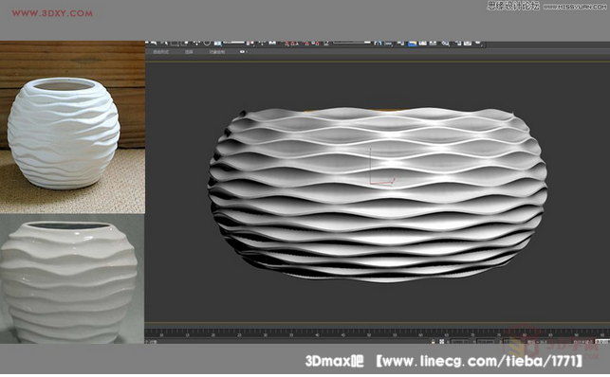Open the reference coordinate system dropdown
610x377 pixels.
pos(233,42)
